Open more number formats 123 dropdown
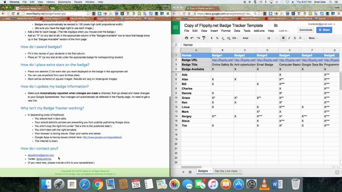342x192 pixels. 235,38
